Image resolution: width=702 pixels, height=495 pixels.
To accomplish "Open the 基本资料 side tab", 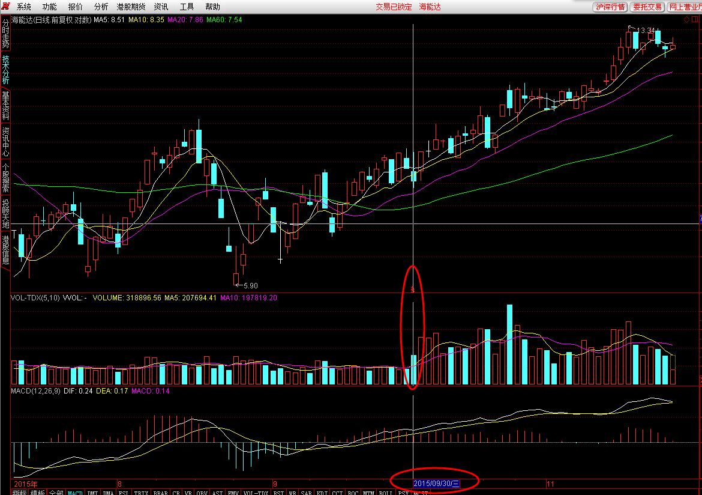I will point(5,106).
